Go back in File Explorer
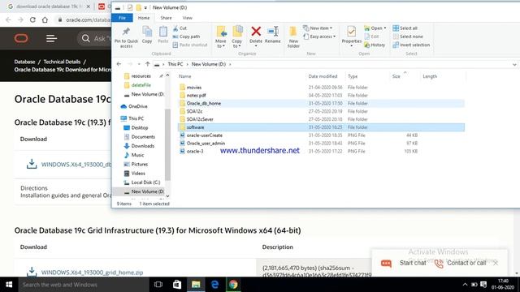The image size is (520, 292). [119, 64]
